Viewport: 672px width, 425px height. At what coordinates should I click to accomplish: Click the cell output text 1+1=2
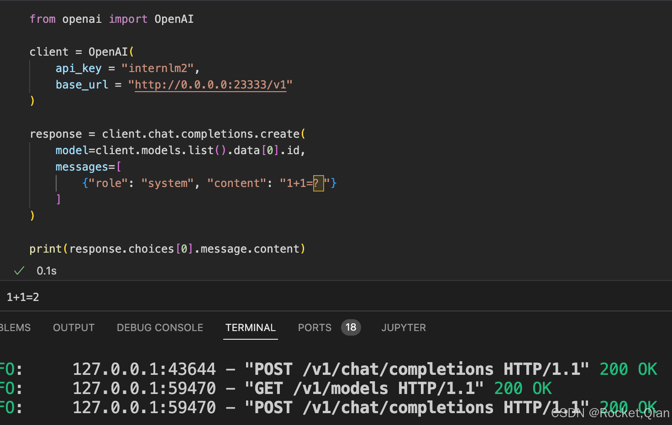point(23,297)
